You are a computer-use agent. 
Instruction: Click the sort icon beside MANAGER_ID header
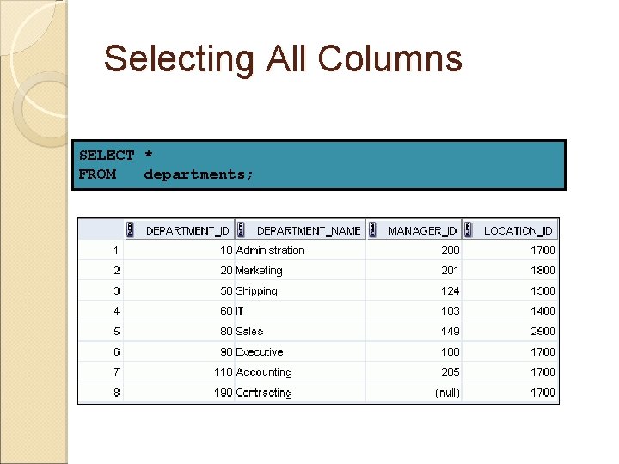click(x=372, y=229)
